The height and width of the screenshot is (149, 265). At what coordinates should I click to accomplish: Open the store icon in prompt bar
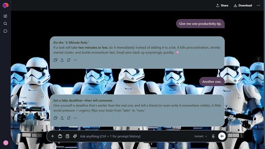pos(60,136)
